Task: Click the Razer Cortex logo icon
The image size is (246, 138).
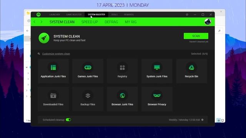Action: (38, 15)
